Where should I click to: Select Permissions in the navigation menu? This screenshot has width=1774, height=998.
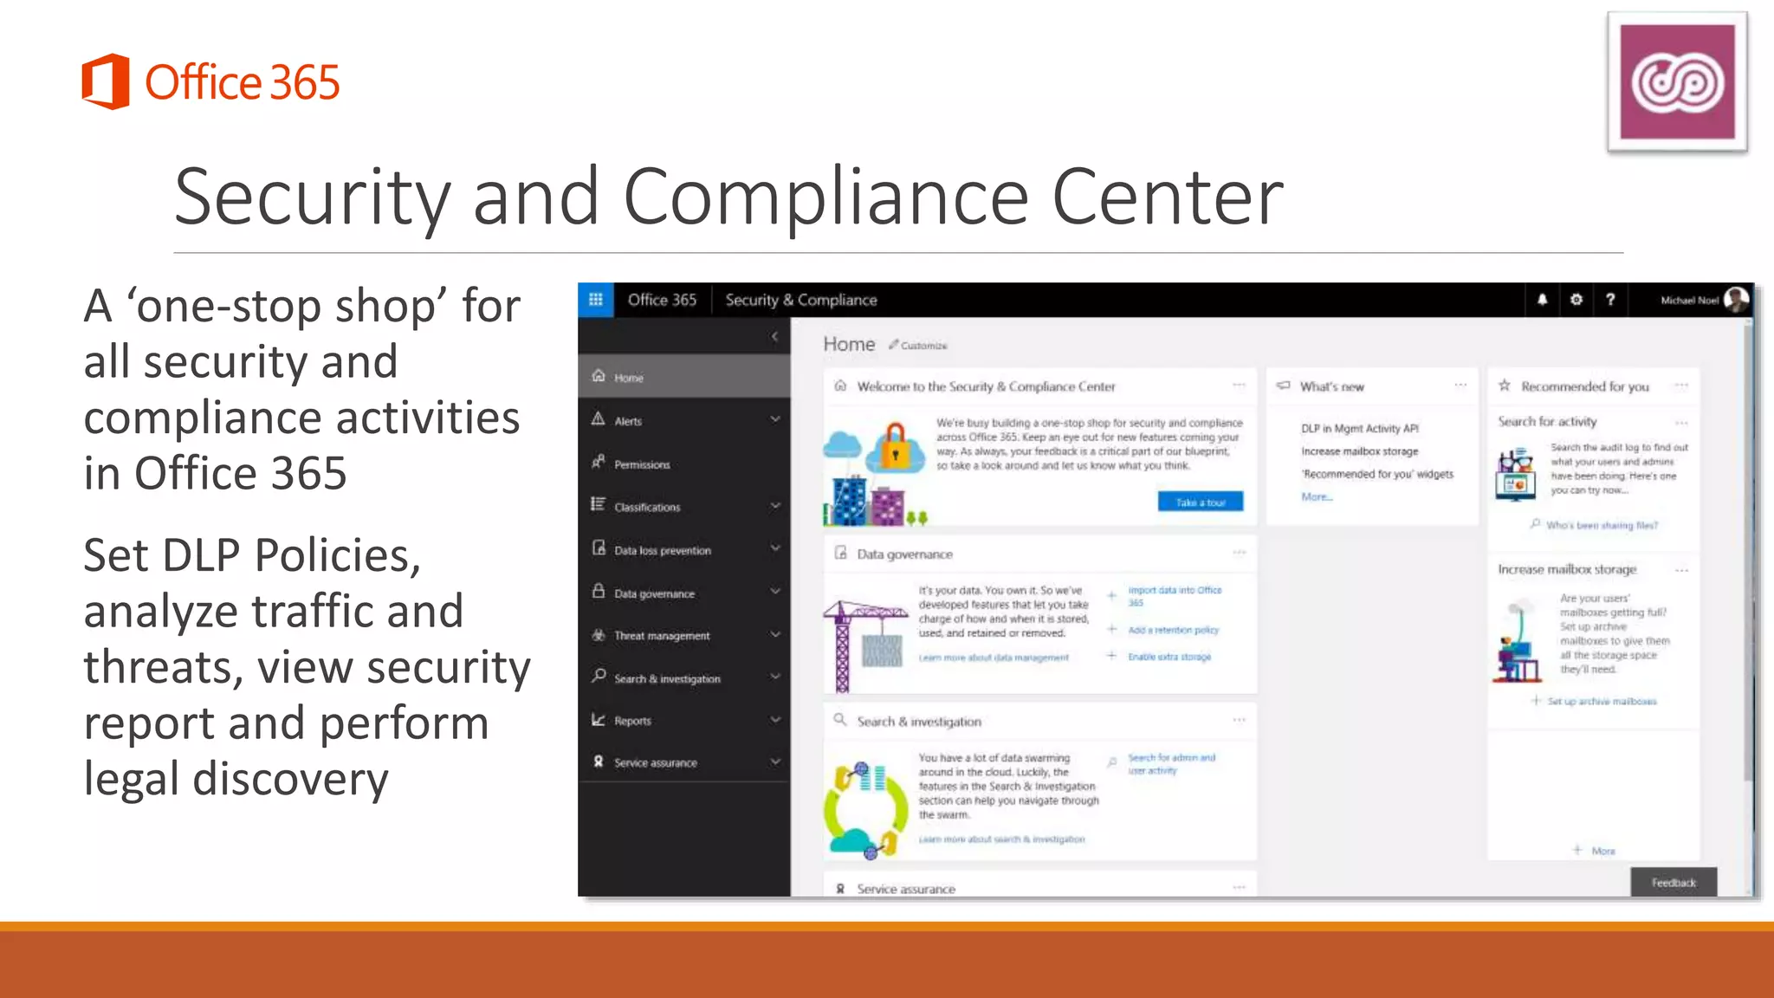pyautogui.click(x=684, y=463)
